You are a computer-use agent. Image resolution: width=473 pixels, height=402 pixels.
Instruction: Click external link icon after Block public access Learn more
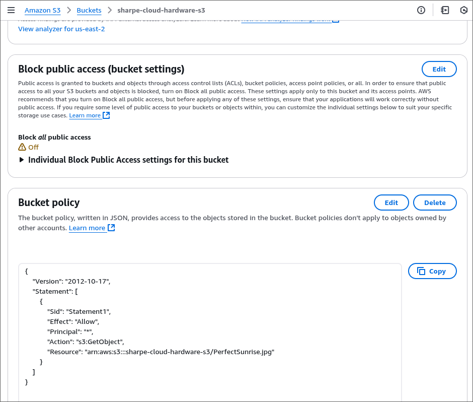click(106, 115)
